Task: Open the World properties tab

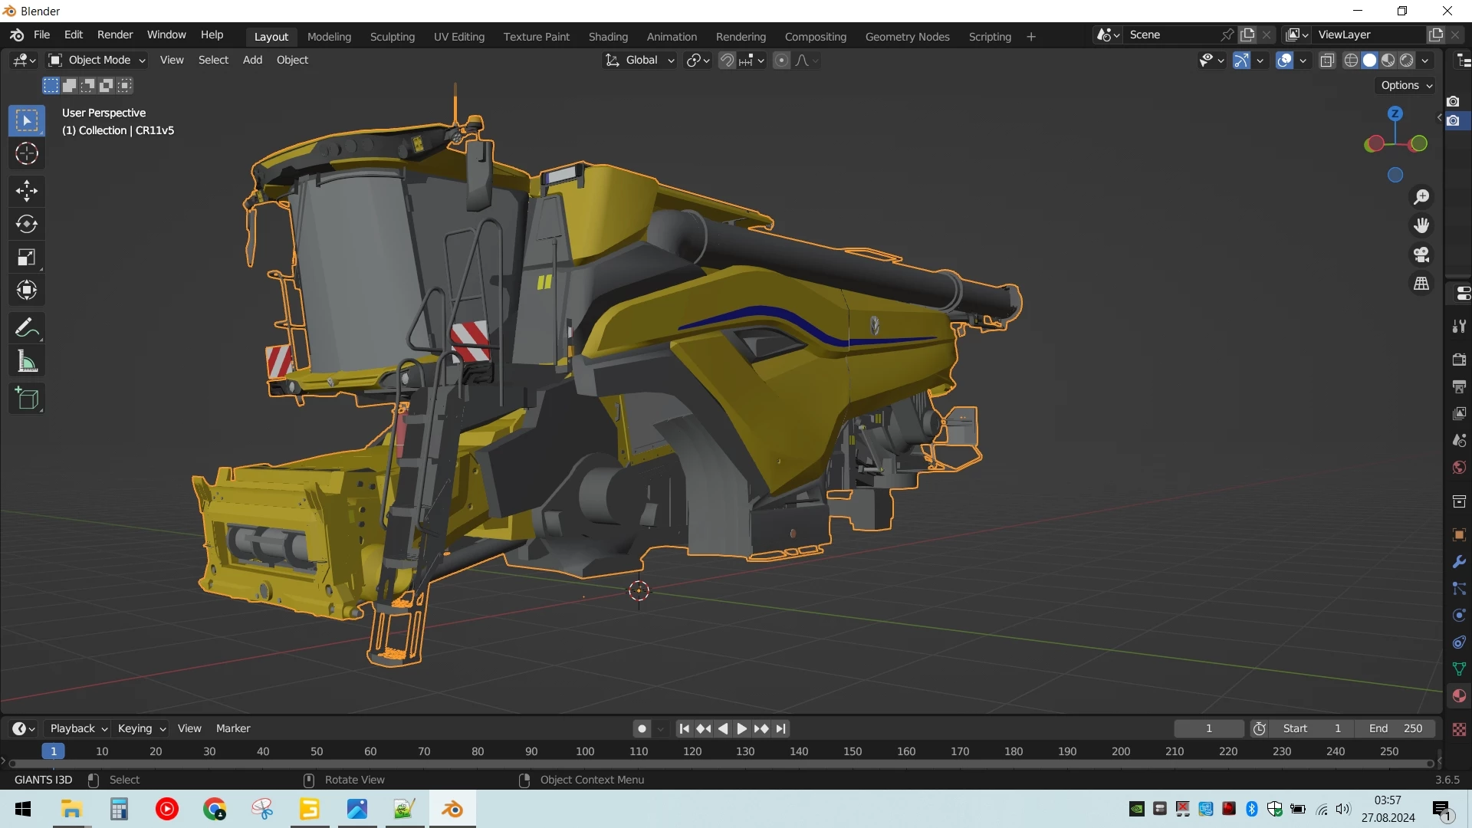Action: [1459, 467]
